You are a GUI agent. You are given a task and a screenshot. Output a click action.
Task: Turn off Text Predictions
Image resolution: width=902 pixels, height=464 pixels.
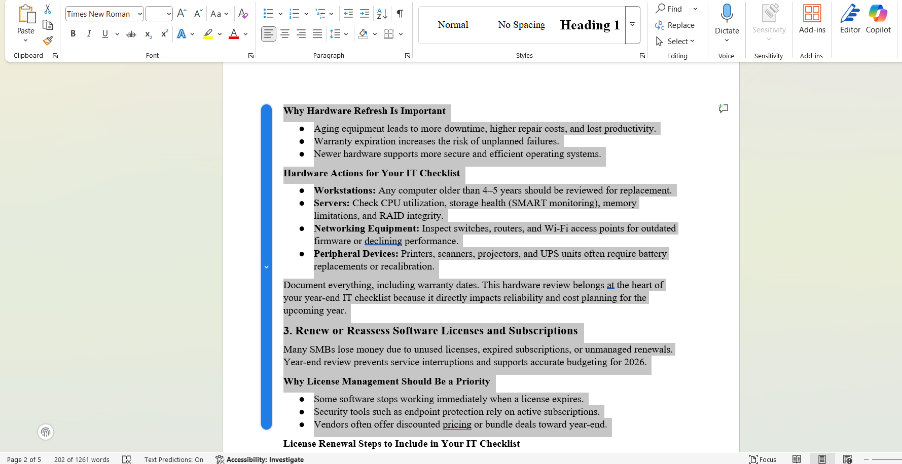[x=174, y=459]
